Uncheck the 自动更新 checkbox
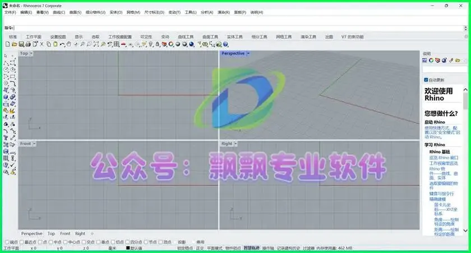The height and width of the screenshot is (253, 471). (x=426, y=80)
